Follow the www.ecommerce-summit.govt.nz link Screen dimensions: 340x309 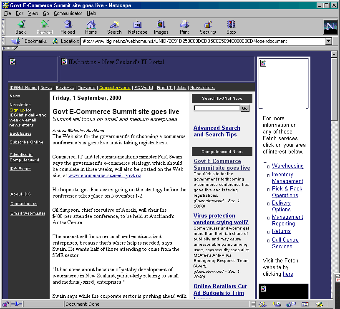point(105,176)
